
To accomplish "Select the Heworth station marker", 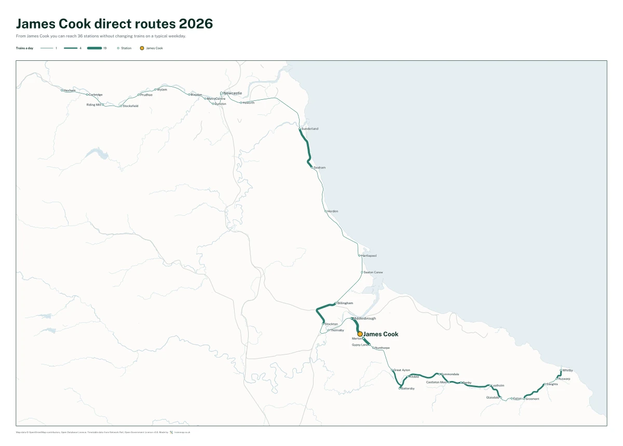I will [x=241, y=102].
